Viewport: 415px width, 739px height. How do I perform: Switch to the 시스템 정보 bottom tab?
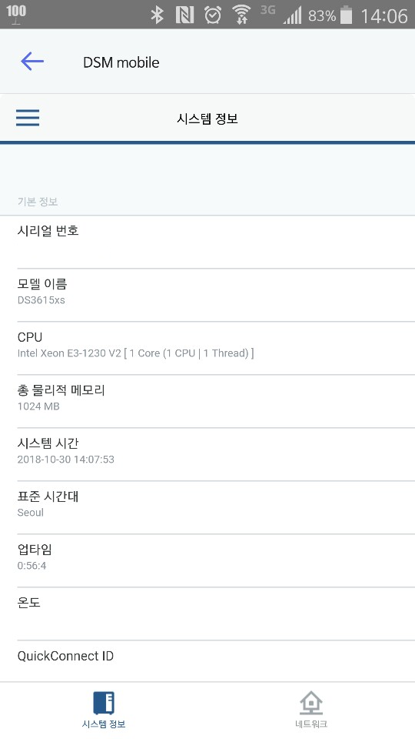point(104,711)
